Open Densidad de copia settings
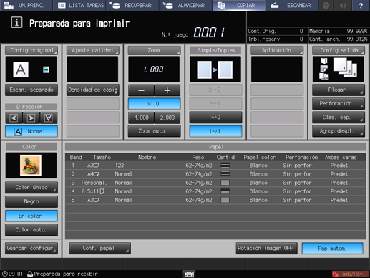Screen dimensions: 370x278 click(92, 90)
